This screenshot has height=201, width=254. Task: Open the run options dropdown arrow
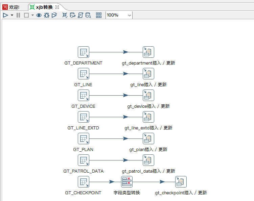pos(12,15)
